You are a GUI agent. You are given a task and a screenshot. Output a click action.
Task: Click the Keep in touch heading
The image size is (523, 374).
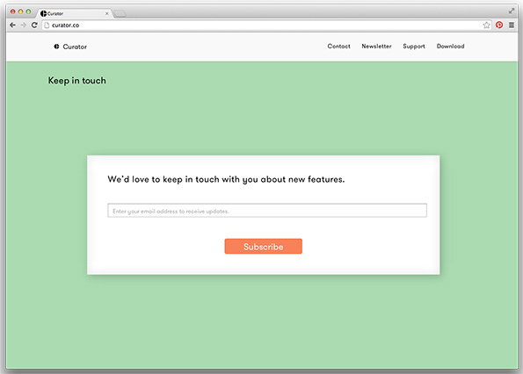(x=77, y=81)
